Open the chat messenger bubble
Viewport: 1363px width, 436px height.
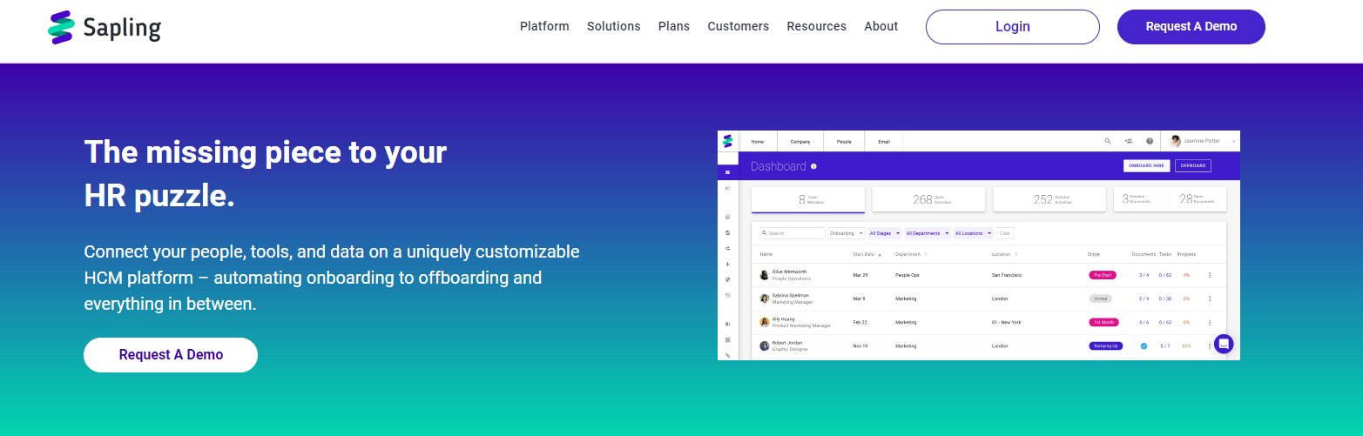pos(1224,344)
